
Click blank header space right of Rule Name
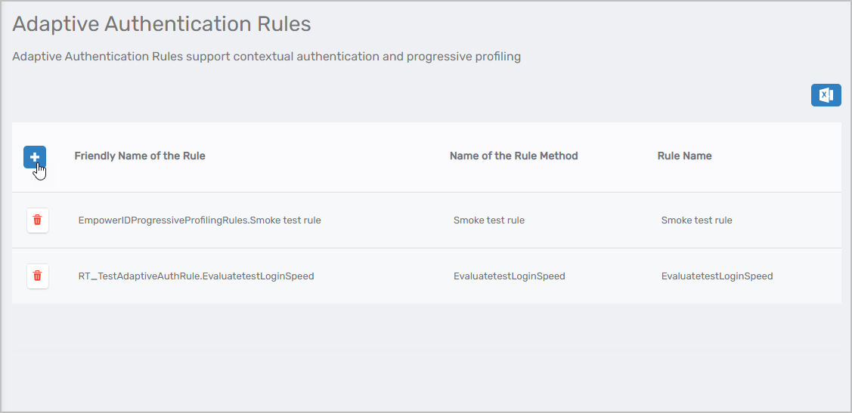pos(779,156)
